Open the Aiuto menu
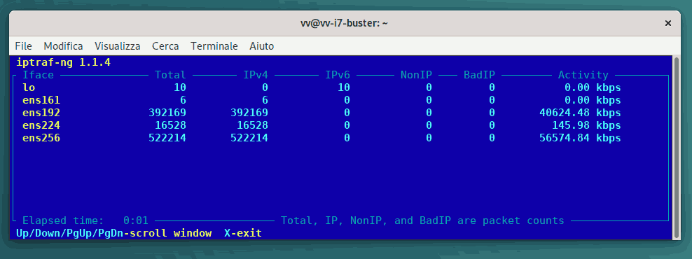The height and width of the screenshot is (259, 692). (x=262, y=46)
